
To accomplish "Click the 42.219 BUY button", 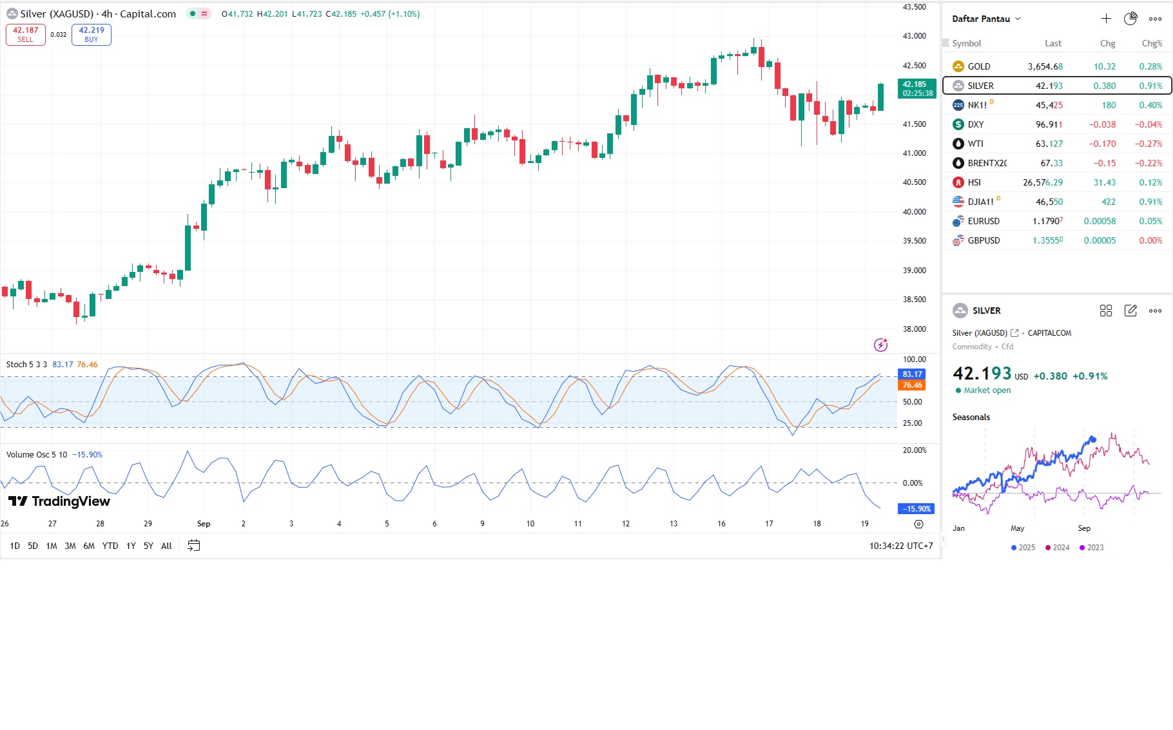I will click(x=92, y=35).
